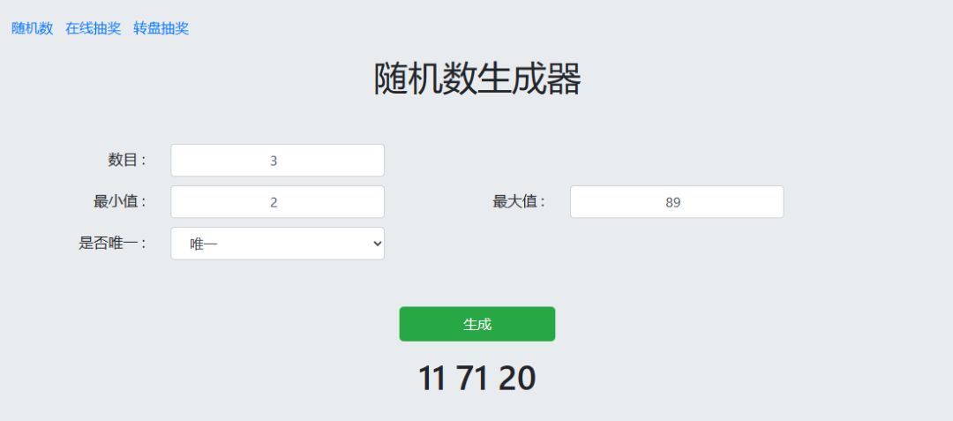This screenshot has width=953, height=421.
Task: Click into the 最小值 input field
Action: (x=277, y=202)
